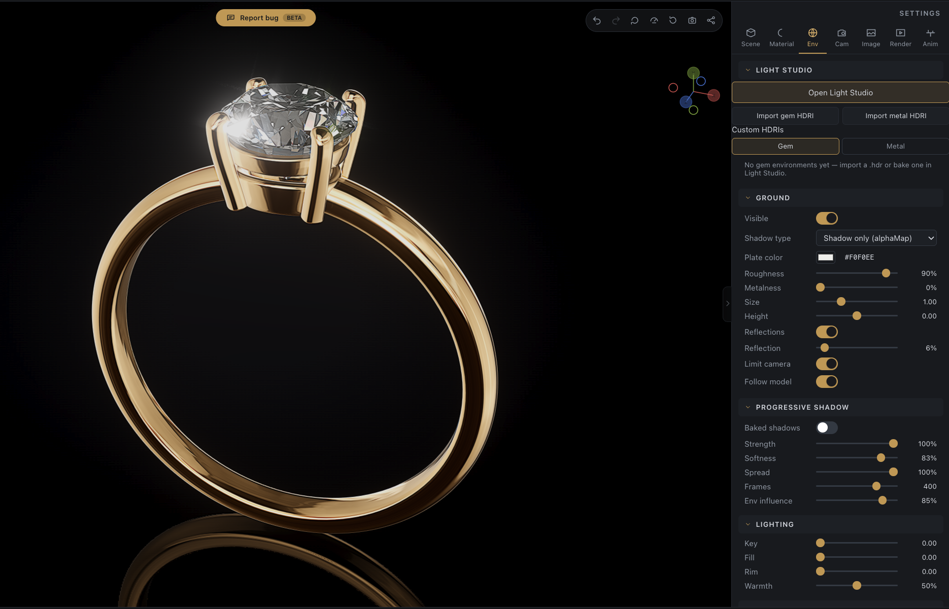The height and width of the screenshot is (609, 949).
Task: Select the Metal custom HDRI tab
Action: tap(895, 146)
